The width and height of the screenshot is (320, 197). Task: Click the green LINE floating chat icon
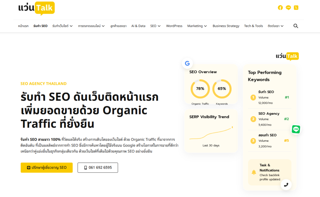point(296,129)
